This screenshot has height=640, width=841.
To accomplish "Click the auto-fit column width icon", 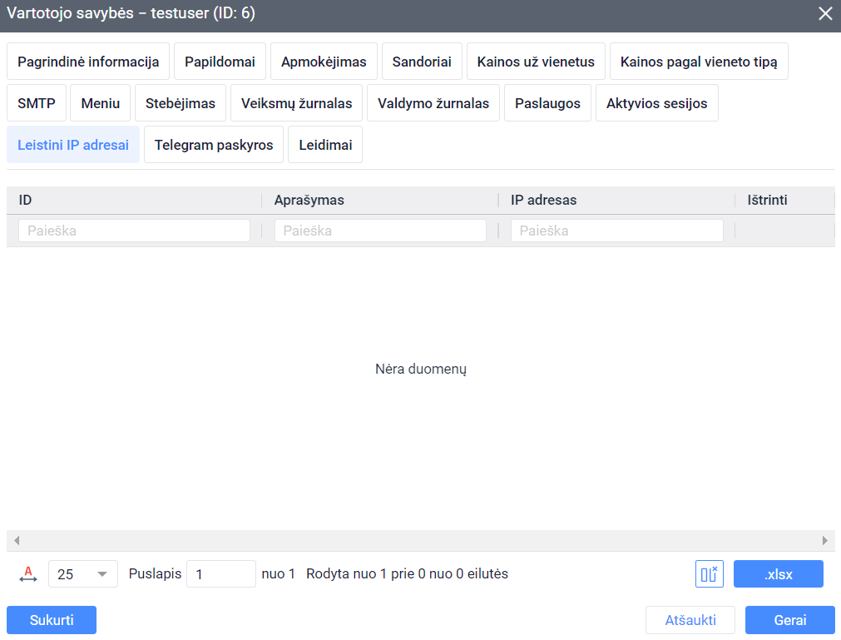I will [28, 574].
